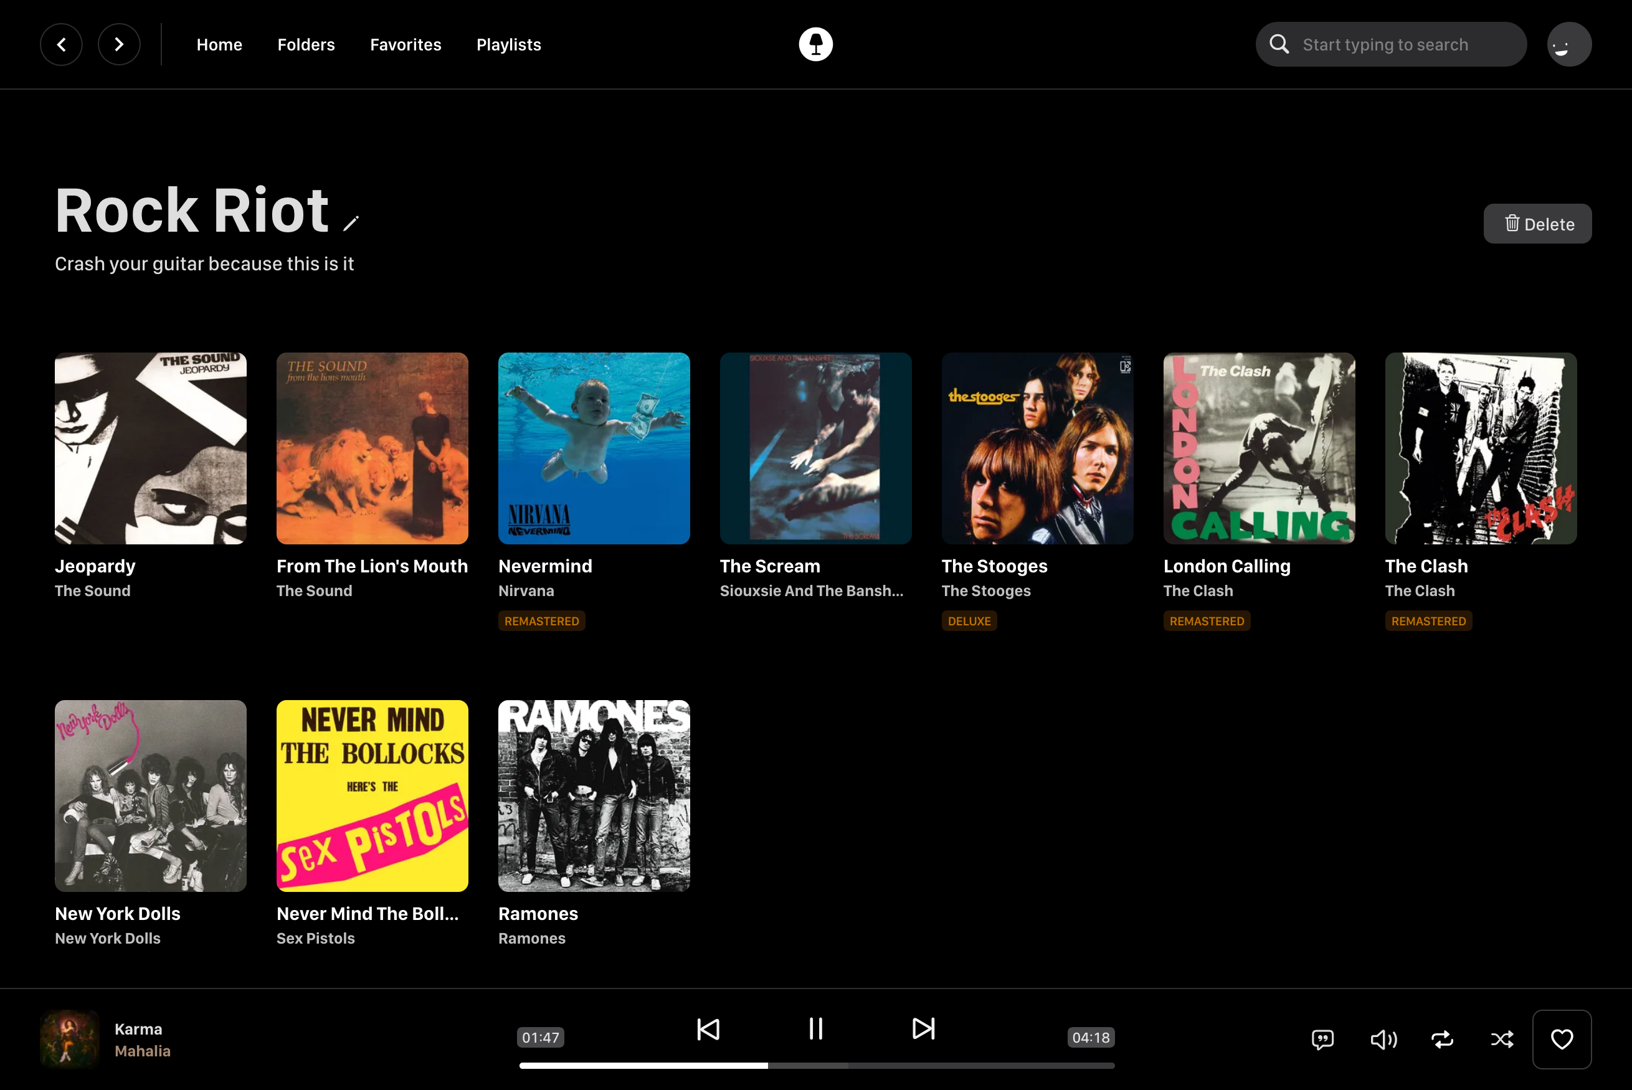
Task: Go forward using the right arrow button
Action: coord(119,44)
